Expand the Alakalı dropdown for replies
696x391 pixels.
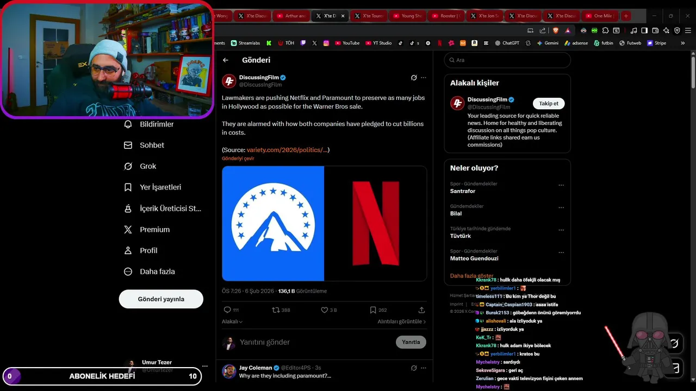pos(232,321)
